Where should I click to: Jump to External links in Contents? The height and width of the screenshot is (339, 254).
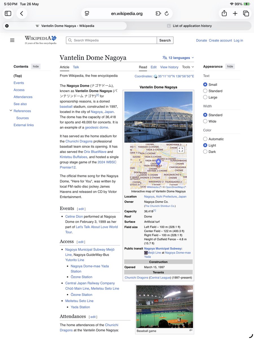click(24, 125)
